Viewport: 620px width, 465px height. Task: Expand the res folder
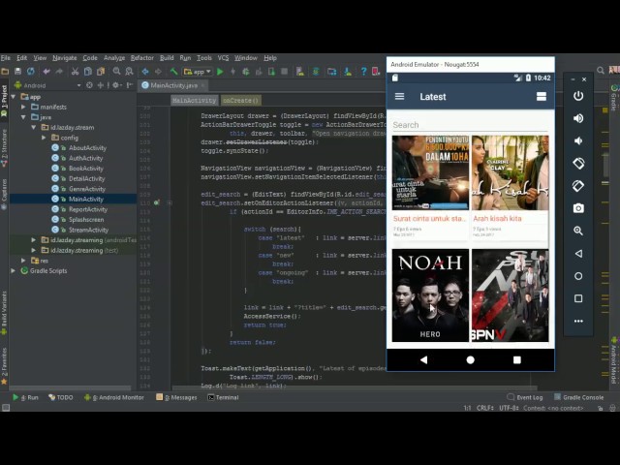23,261
